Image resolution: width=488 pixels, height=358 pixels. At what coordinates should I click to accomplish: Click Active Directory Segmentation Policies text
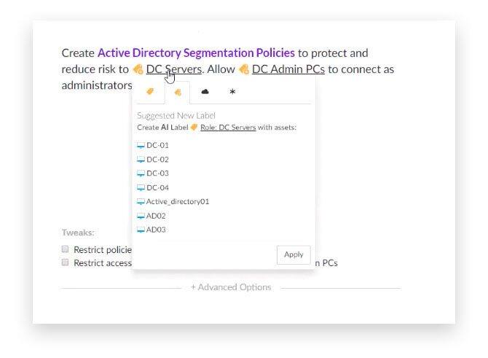pos(196,52)
